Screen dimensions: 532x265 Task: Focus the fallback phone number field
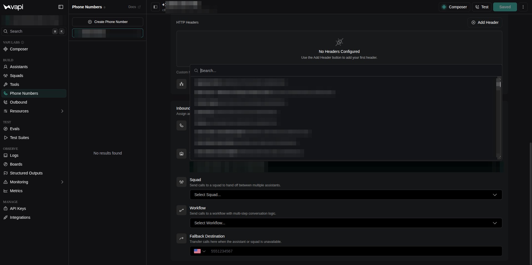click(355, 251)
